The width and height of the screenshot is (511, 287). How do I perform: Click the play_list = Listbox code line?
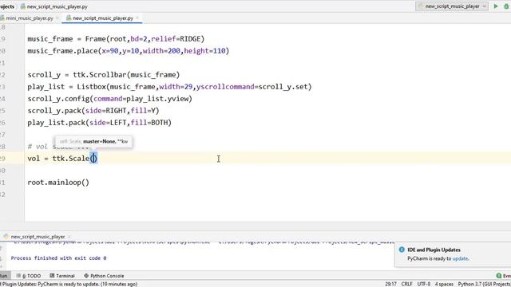coord(169,87)
